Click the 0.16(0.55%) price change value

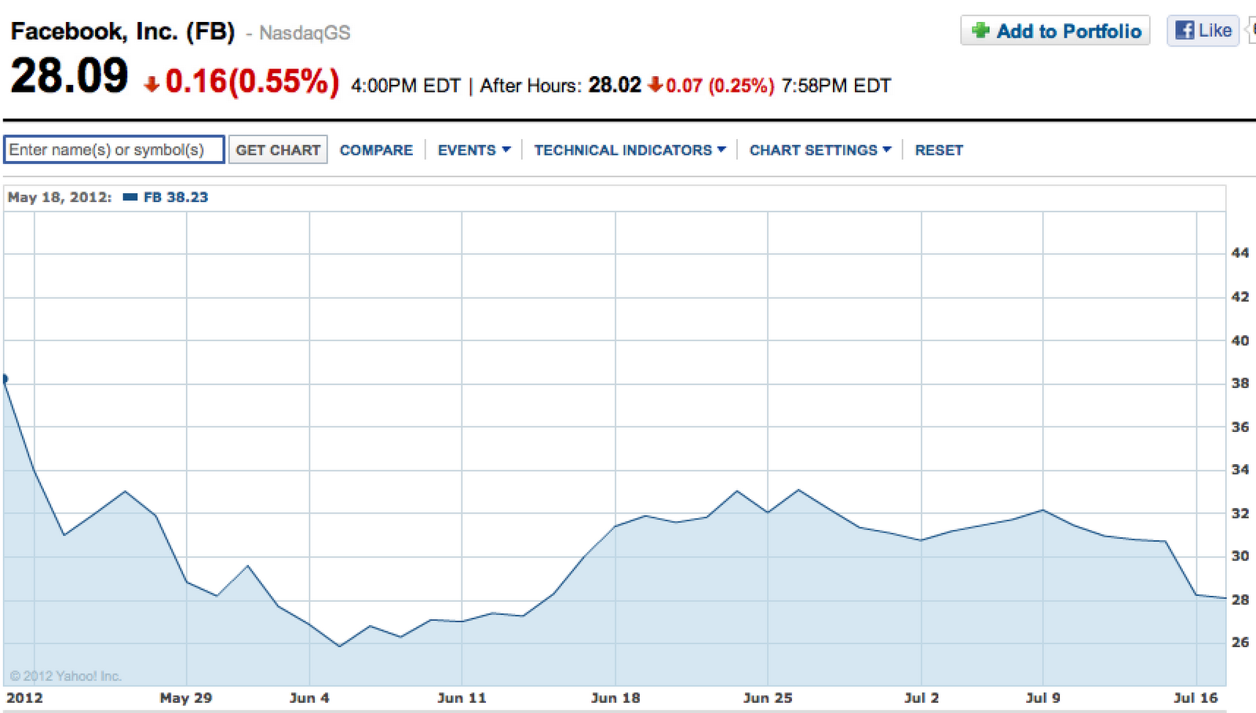pyautogui.click(x=253, y=81)
